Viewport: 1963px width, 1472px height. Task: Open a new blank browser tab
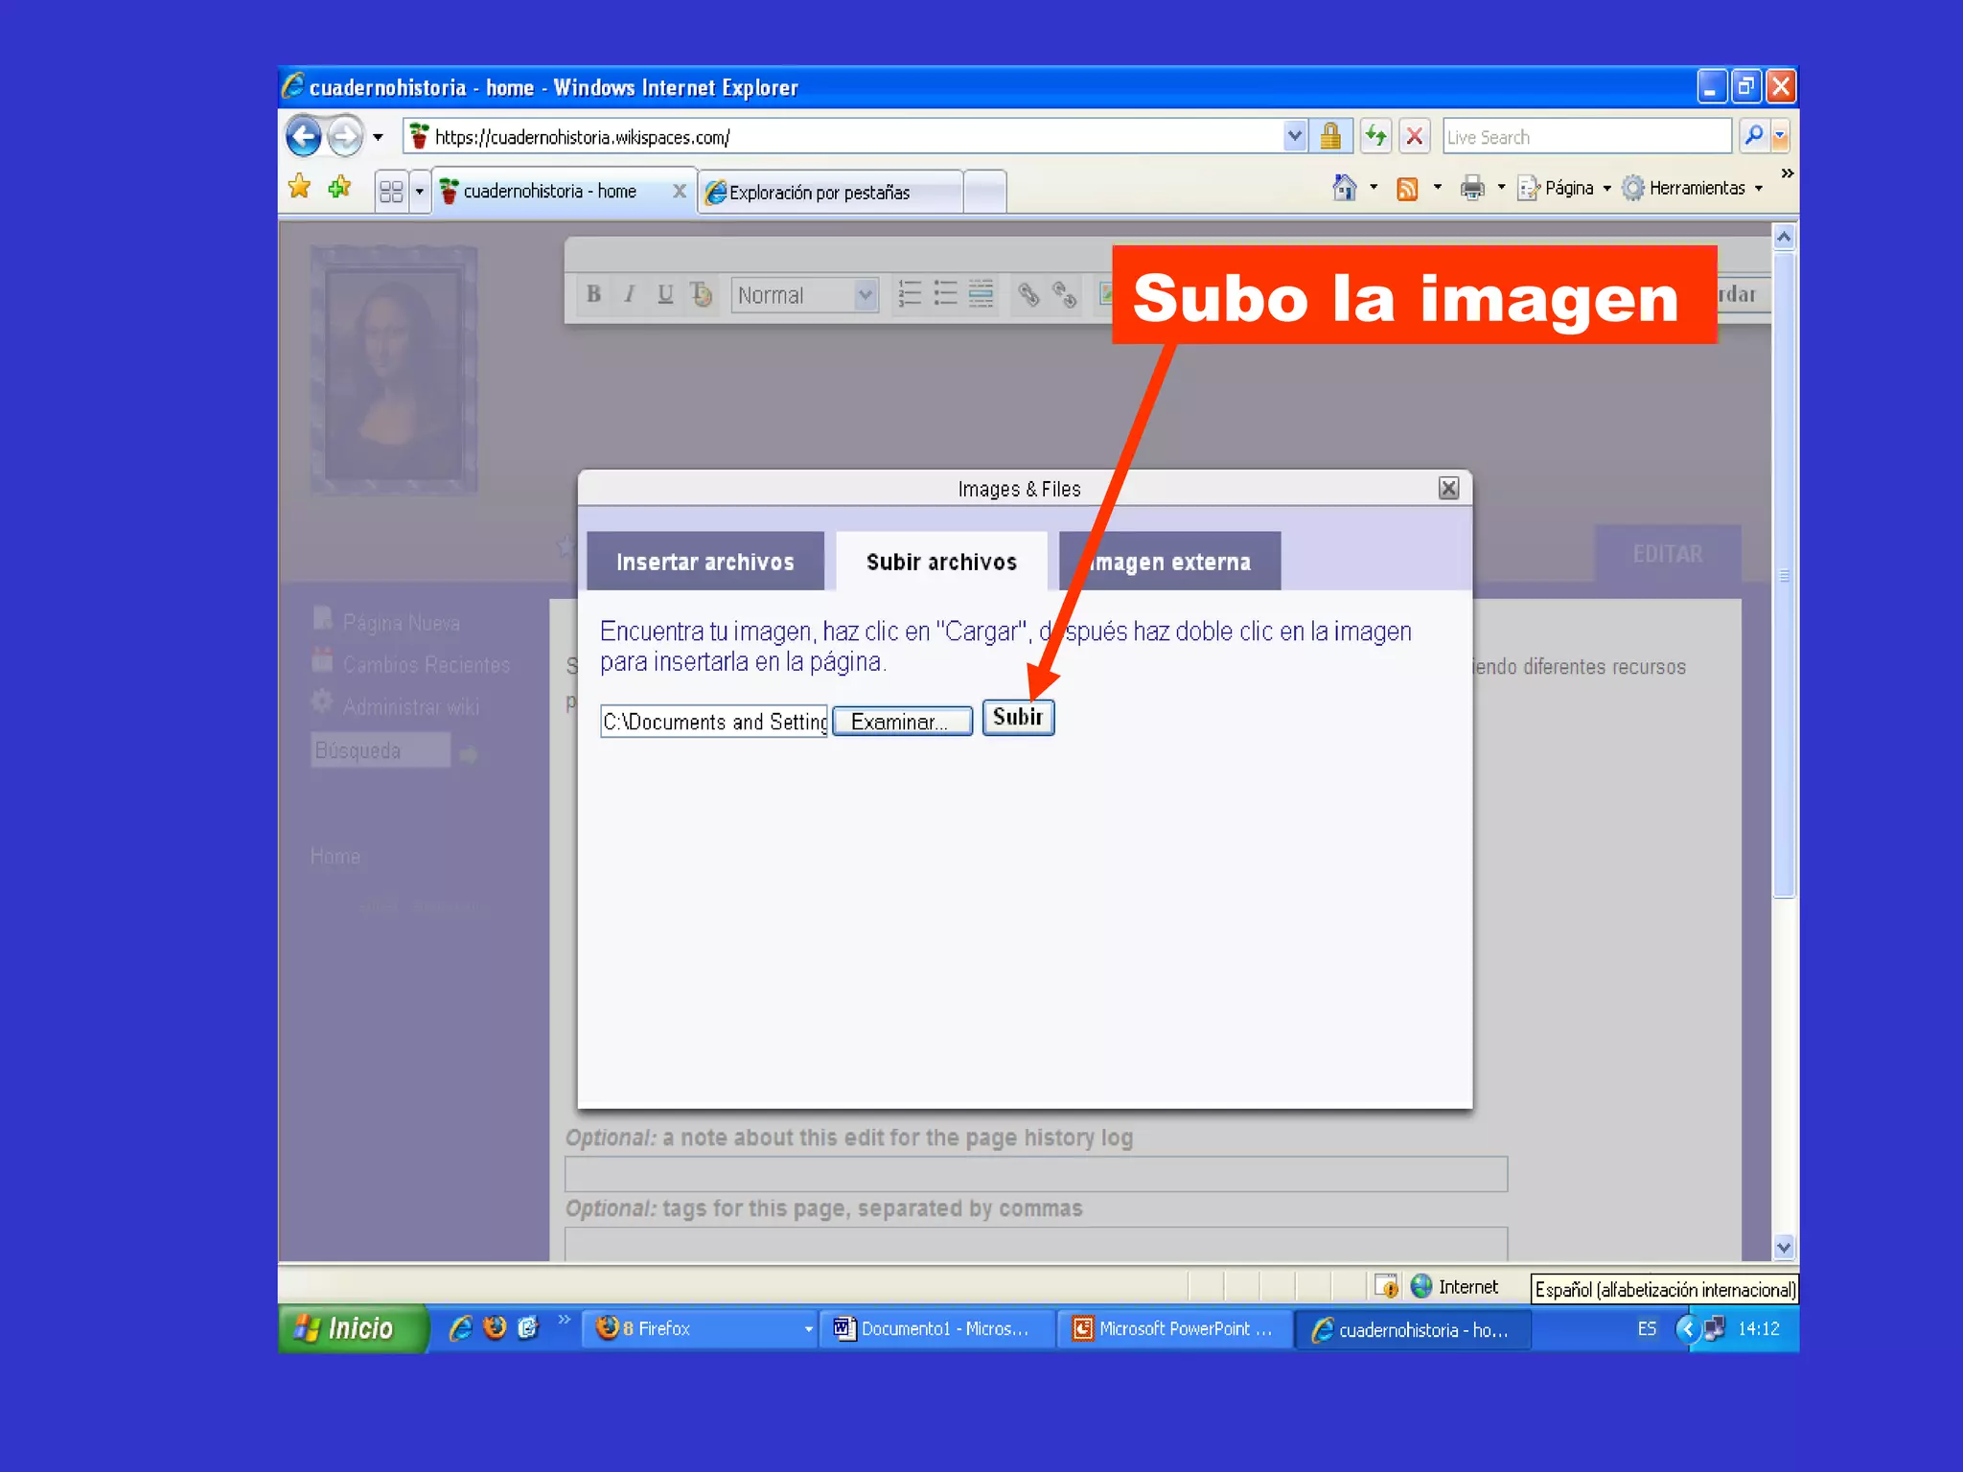[984, 193]
